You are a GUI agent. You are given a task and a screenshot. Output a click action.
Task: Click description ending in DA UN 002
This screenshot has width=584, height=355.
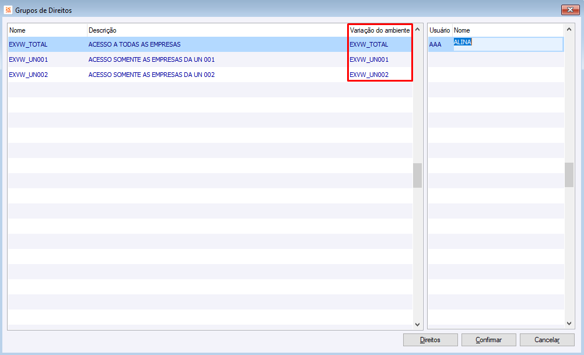coord(152,75)
